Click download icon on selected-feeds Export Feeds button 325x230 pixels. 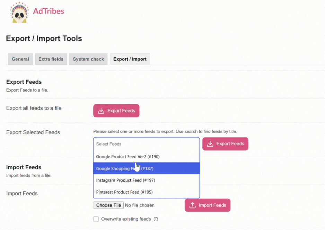(210, 144)
